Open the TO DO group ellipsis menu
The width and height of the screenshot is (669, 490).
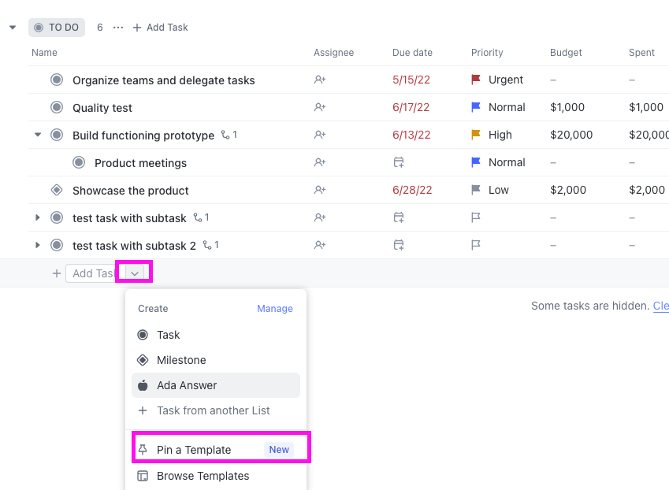click(118, 28)
